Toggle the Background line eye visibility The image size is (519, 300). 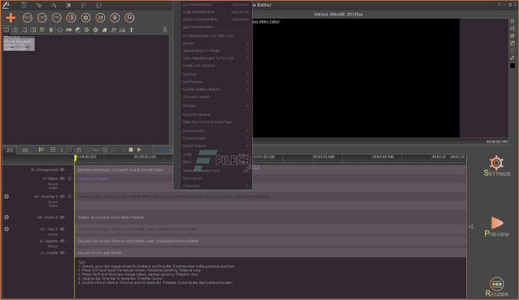tap(62, 170)
